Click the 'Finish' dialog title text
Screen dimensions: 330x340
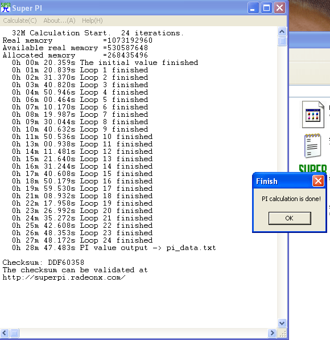267,181
